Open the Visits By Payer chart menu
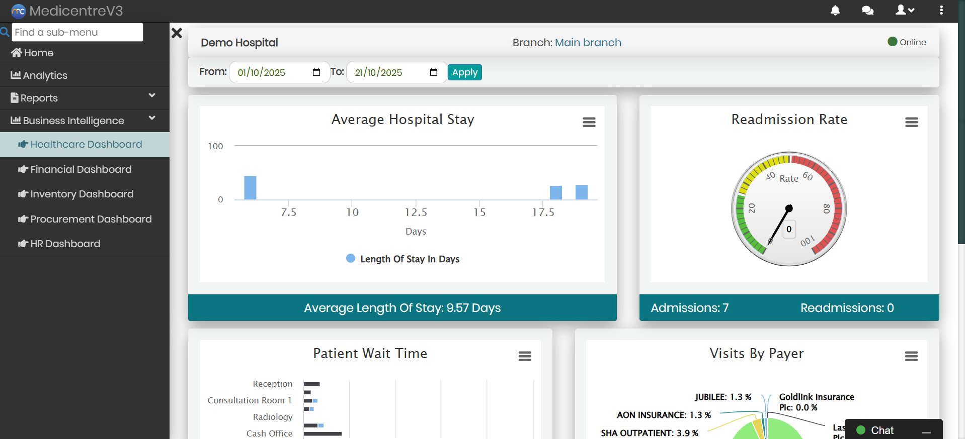The width and height of the screenshot is (965, 439). click(x=911, y=356)
